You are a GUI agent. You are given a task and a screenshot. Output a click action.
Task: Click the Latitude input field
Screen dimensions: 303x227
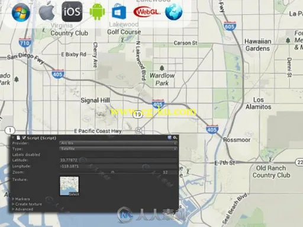(x=118, y=160)
